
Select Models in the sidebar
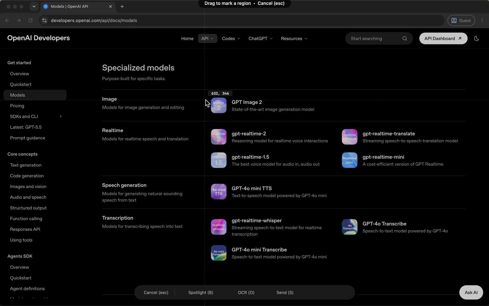35,95
